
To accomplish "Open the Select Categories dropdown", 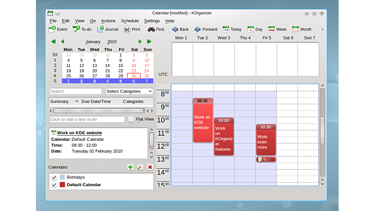I will pos(129,91).
